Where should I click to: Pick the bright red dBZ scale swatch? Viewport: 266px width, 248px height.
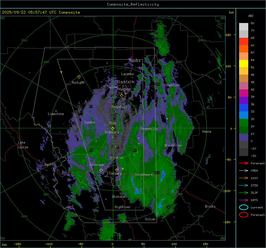244,41
